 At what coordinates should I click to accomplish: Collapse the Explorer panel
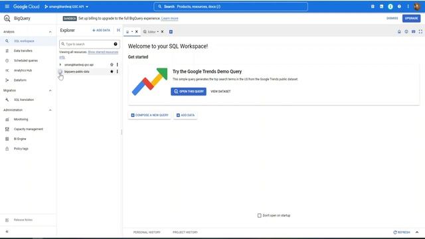118,31
